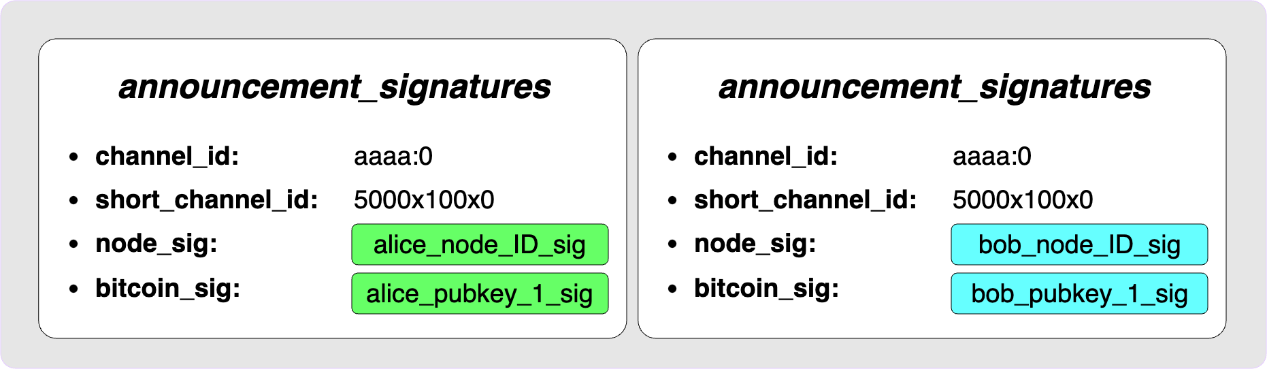Viewport: 1267px width, 369px height.
Task: Click the short_channel_id label in Bob's card
Action: [x=806, y=200]
